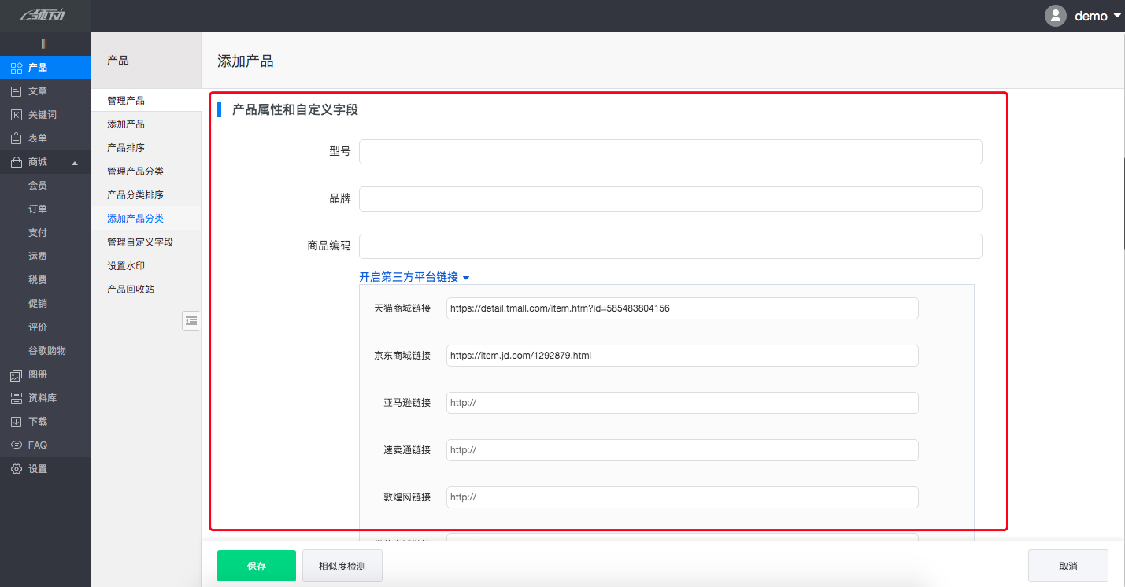Select the 关键词 keyword icon
Viewport: 1125px width, 587px height.
coord(17,115)
